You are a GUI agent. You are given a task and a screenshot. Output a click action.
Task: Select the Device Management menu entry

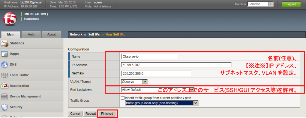click(x=31, y=96)
